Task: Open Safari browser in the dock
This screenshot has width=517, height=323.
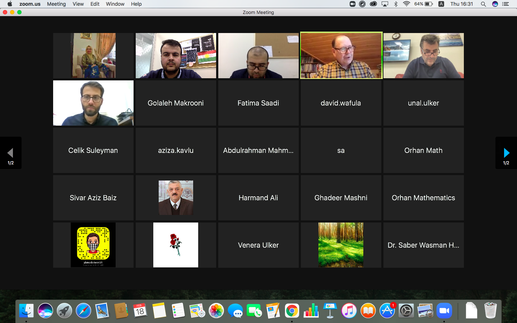Action: tap(83, 311)
